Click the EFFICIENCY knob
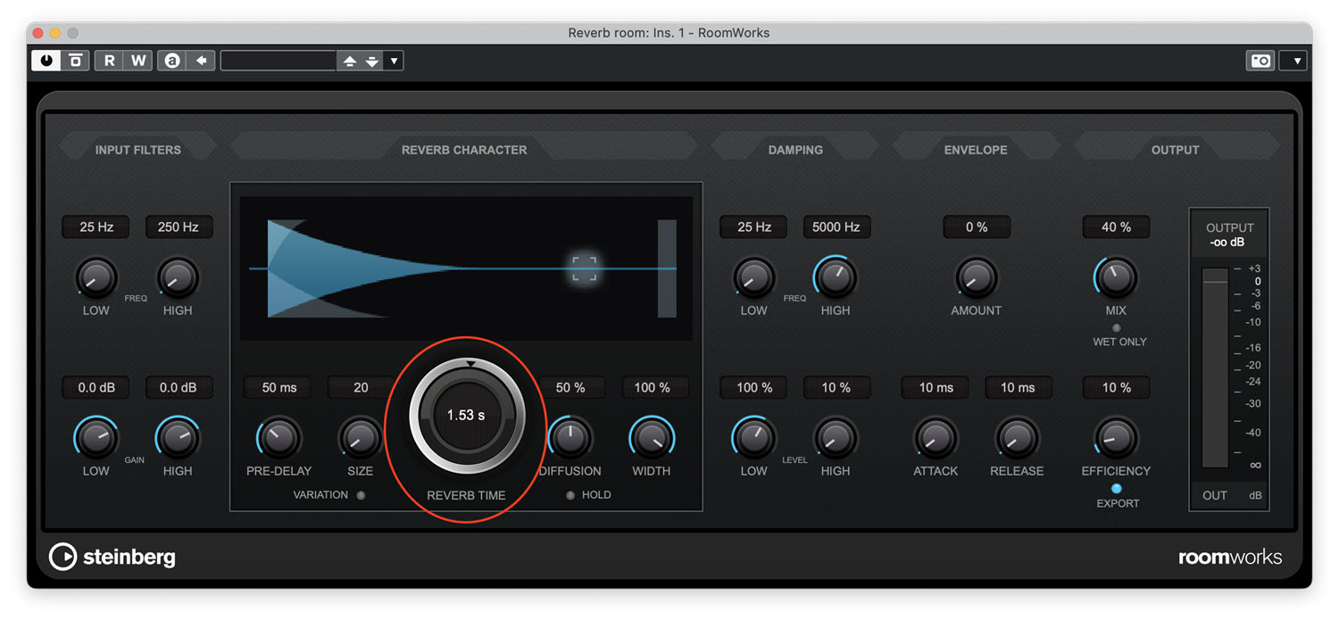Viewport: 1339px width, 620px height. [x=1116, y=438]
